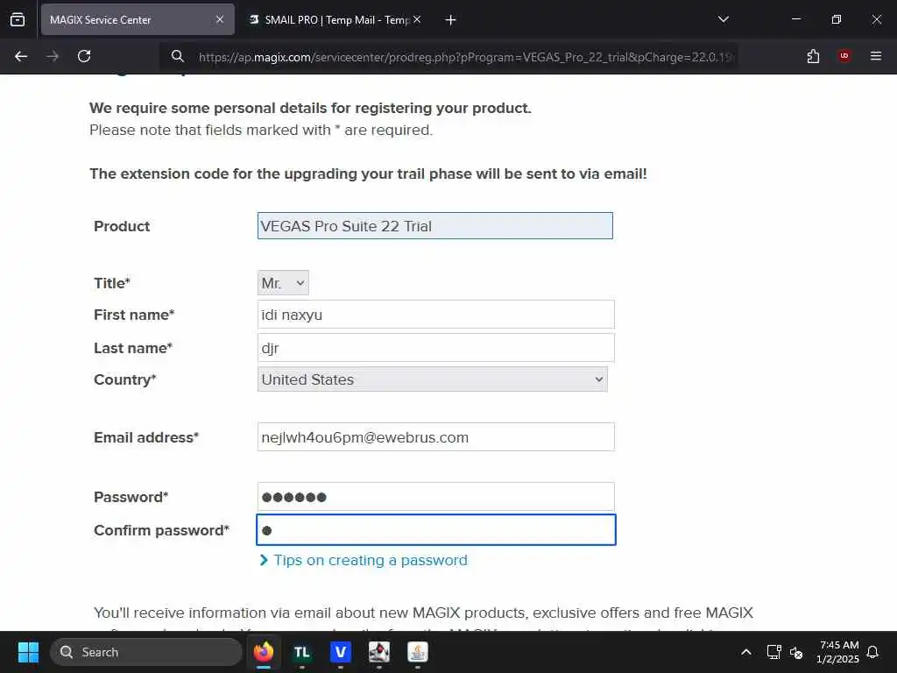
Task: Open the Extensions puzzle icon
Action: [x=813, y=56]
